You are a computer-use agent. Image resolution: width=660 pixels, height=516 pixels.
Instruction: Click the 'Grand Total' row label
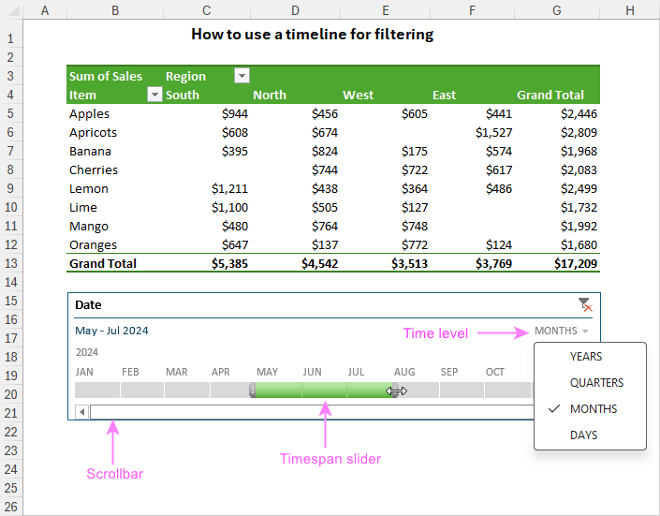[x=103, y=264]
